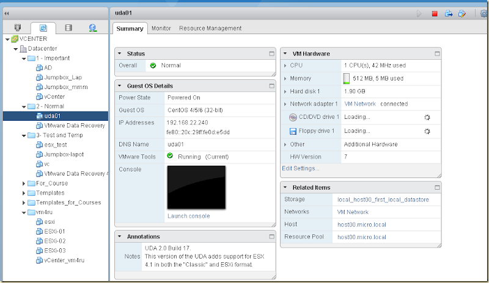Maximize the Guest OS Details panel
This screenshot has width=489, height=283.
coord(271,86)
